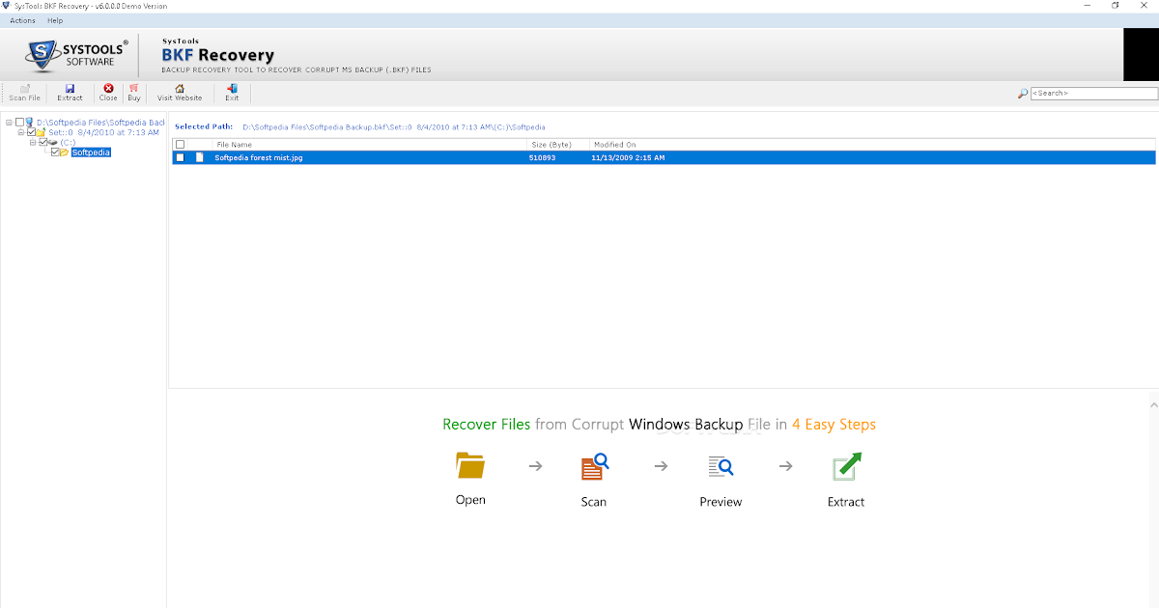Click the 510893 size value
Screen dimensions: 1159x608
pos(542,157)
